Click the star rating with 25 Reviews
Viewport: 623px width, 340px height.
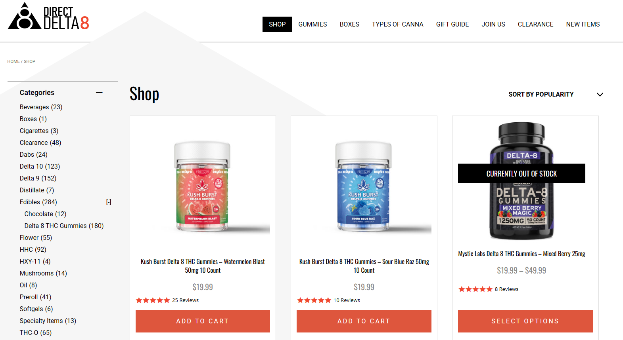(x=153, y=300)
